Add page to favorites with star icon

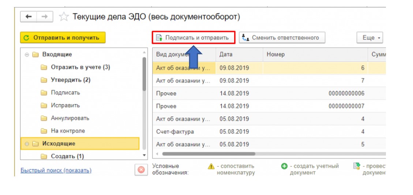tap(64, 17)
